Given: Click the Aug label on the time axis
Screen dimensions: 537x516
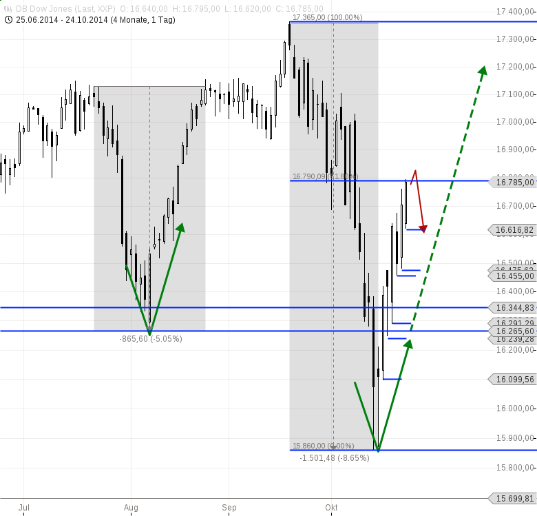Looking at the screenshot, I should [131, 508].
